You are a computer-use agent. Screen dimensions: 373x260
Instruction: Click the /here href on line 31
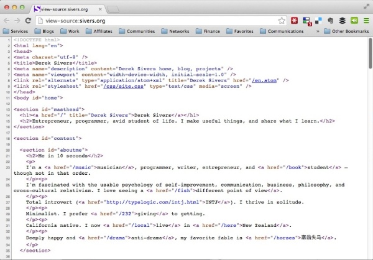point(229,225)
